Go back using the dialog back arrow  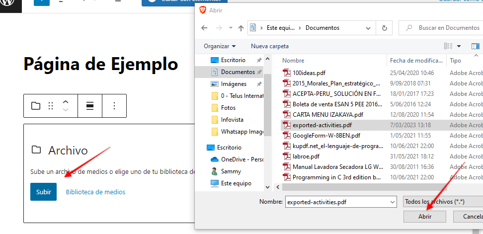click(204, 28)
